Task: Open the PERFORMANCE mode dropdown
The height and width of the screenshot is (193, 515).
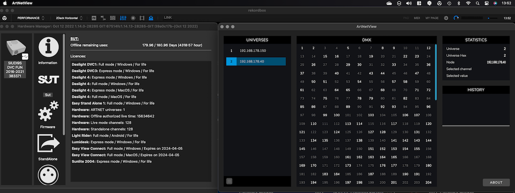Action: coord(31,18)
